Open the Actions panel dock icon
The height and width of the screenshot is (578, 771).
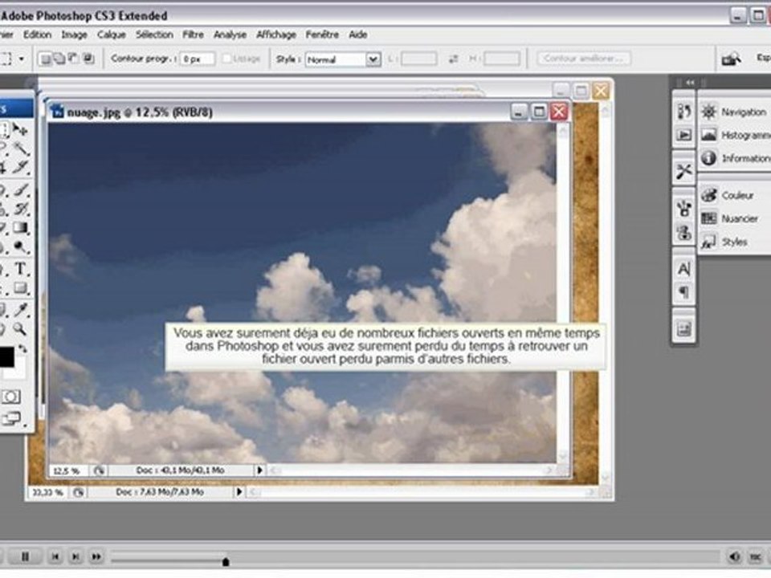coord(684,135)
